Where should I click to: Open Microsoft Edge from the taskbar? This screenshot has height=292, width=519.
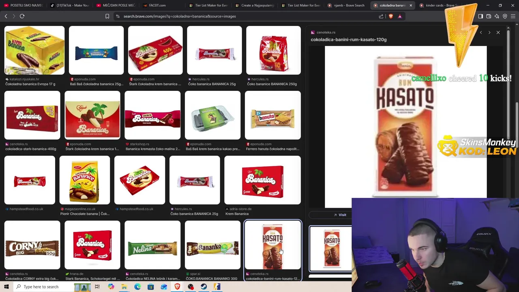click(137, 287)
